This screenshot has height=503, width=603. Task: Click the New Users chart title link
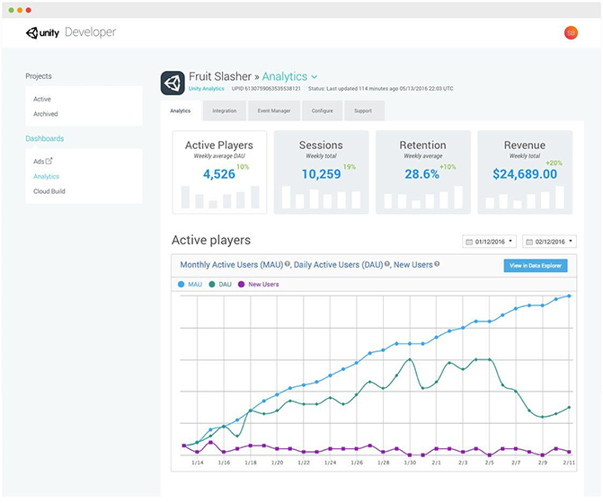(413, 265)
